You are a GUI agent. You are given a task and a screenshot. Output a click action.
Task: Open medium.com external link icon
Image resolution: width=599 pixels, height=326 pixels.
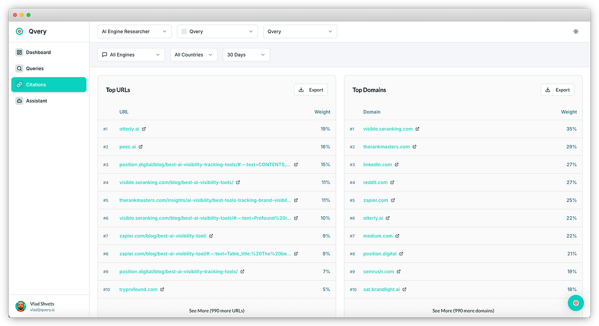click(397, 236)
